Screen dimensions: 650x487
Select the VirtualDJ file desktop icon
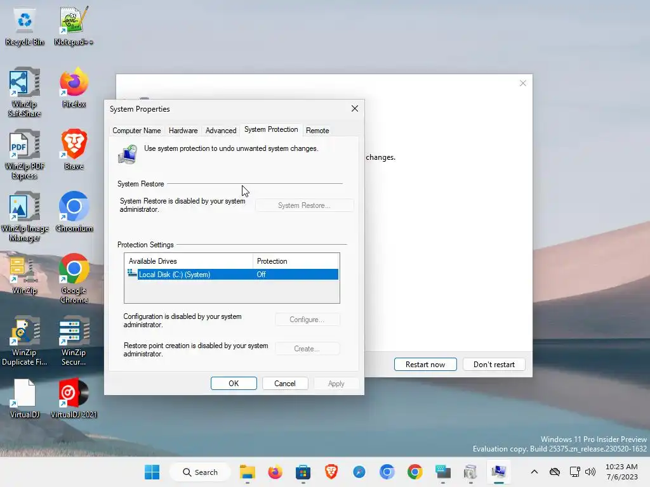25,398
